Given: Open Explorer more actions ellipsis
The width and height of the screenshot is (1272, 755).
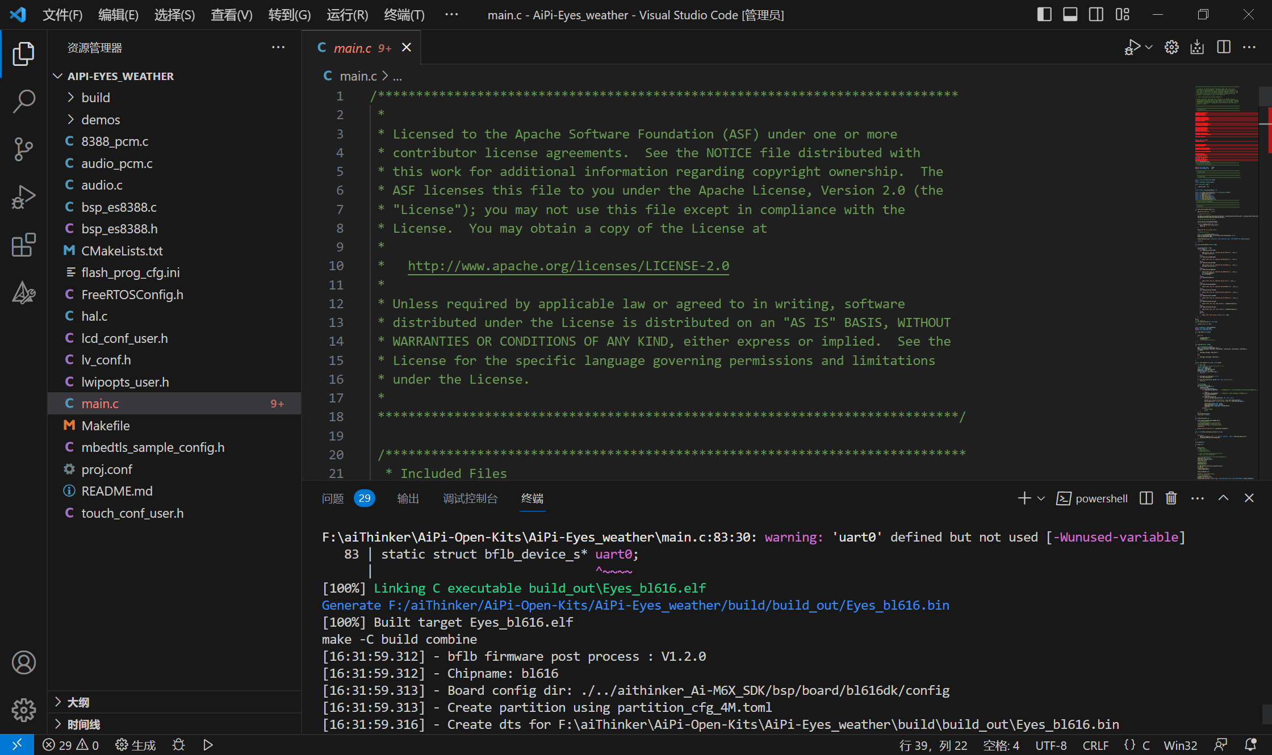Looking at the screenshot, I should point(278,47).
